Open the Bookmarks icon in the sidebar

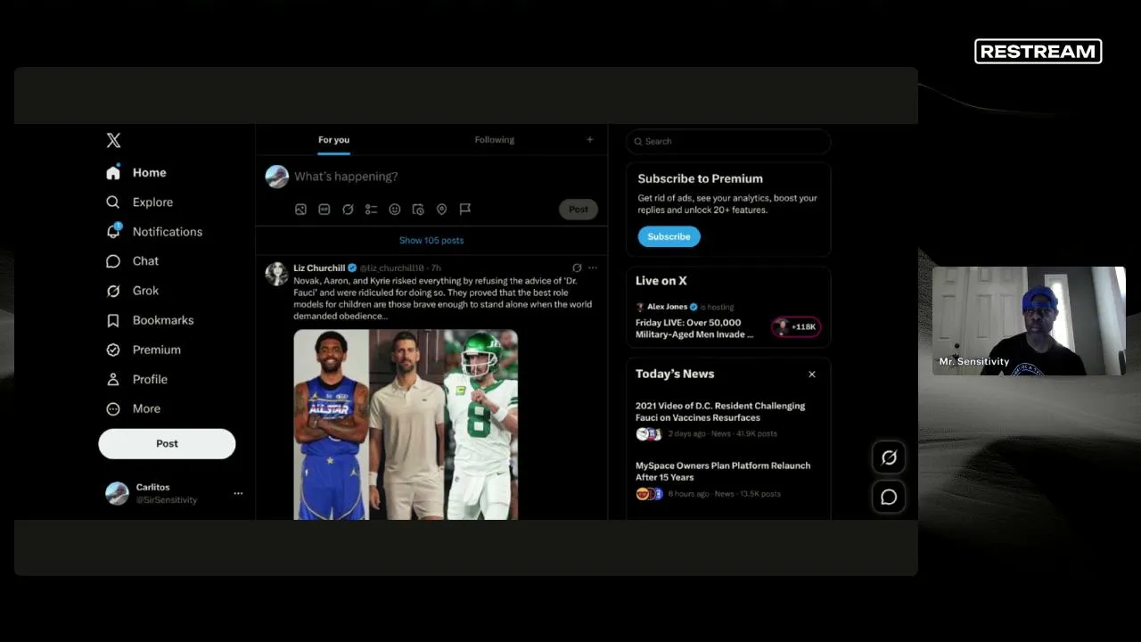(113, 320)
